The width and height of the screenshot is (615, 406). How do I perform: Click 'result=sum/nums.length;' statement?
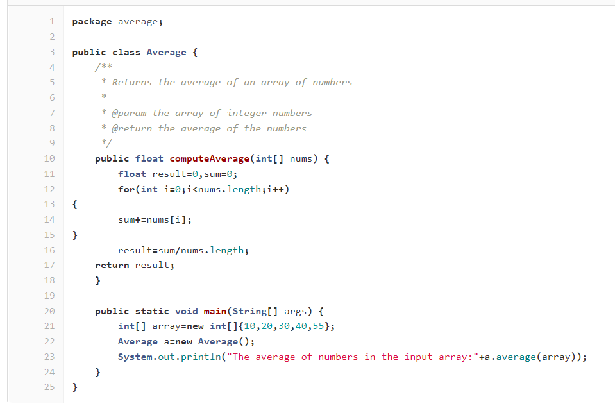tap(183, 250)
